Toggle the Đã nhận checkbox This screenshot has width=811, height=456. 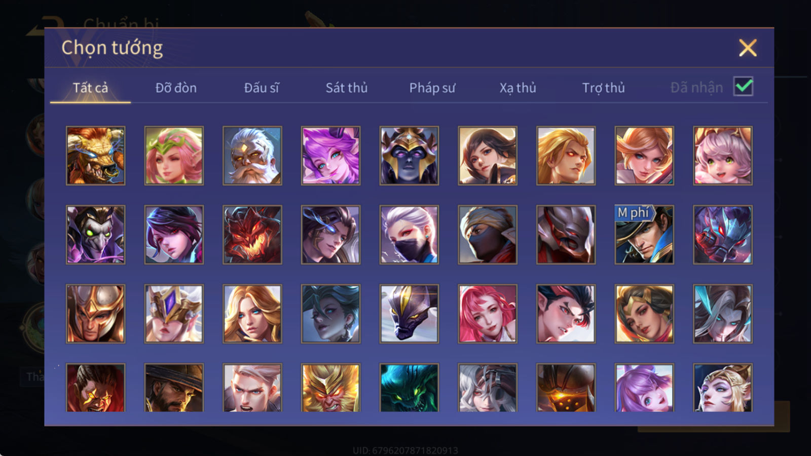[x=743, y=87]
